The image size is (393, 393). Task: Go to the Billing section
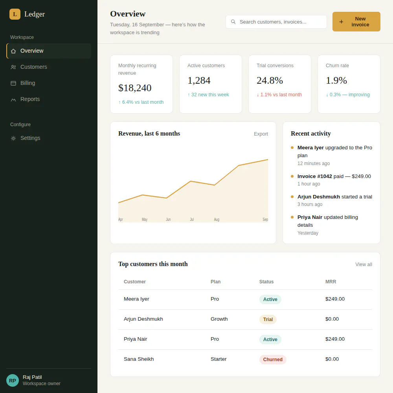49,83
